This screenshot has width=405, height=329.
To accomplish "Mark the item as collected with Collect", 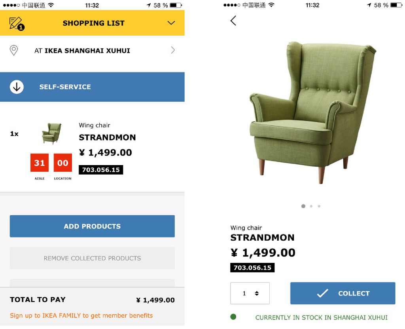I will pyautogui.click(x=343, y=293).
